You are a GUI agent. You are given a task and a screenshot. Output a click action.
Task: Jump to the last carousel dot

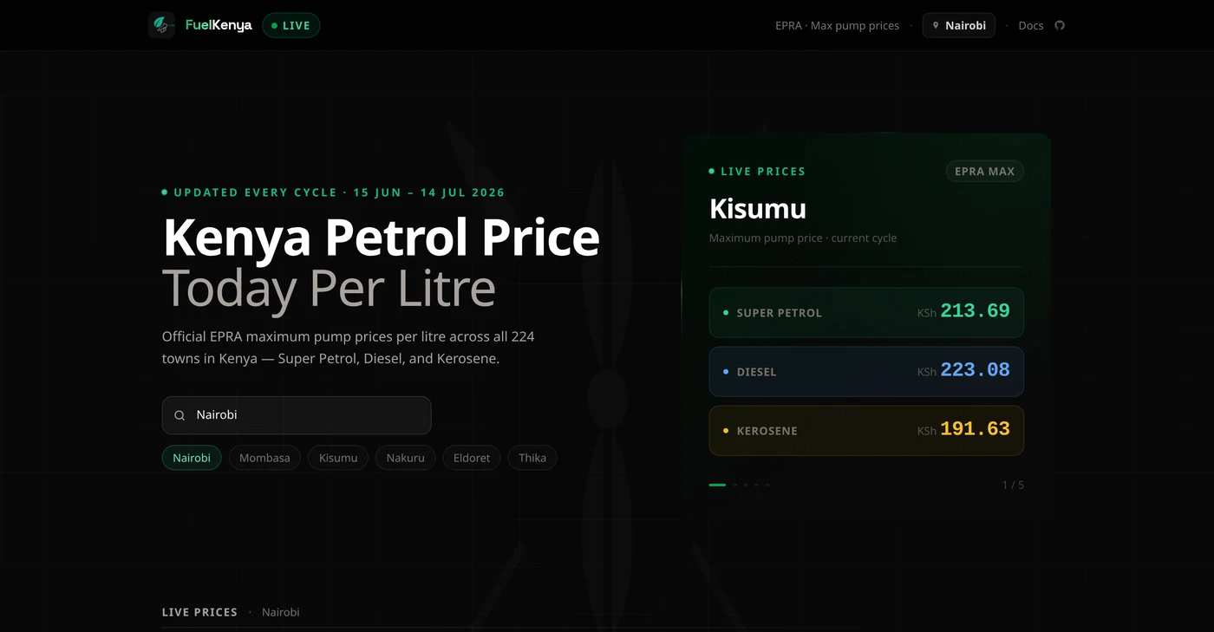tap(767, 485)
